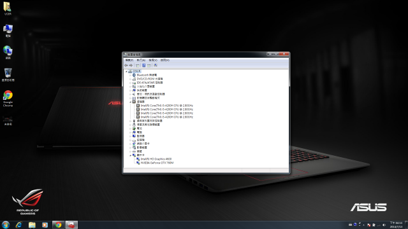Open Windows Media Player from taskbar

(x=45, y=225)
